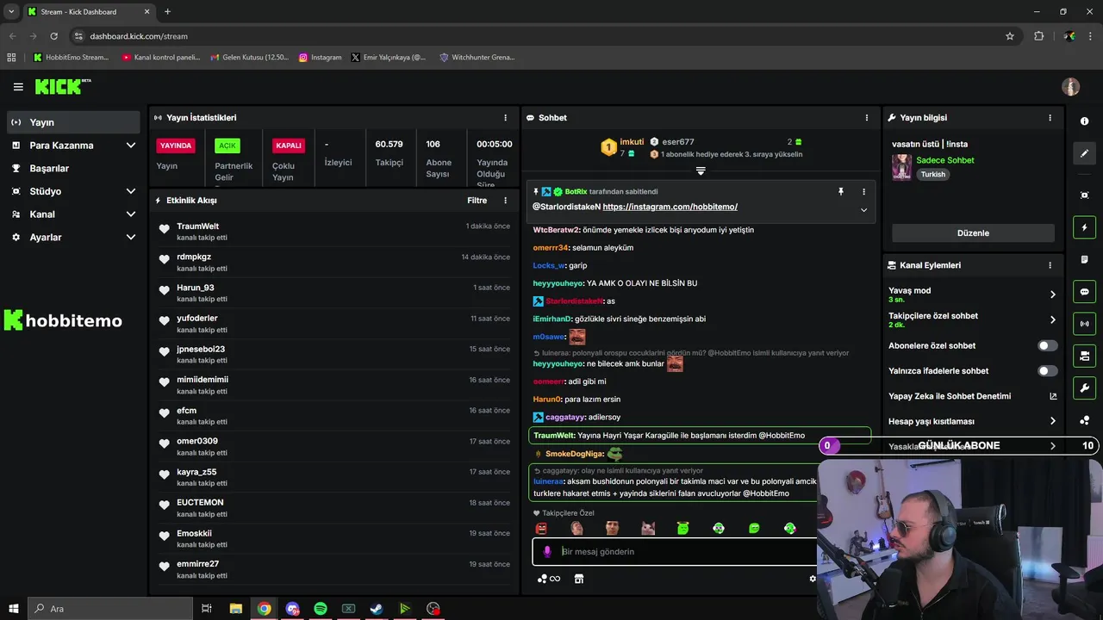Open HobbitEmo Stream bookmark
The width and height of the screenshot is (1103, 620).
(72, 58)
